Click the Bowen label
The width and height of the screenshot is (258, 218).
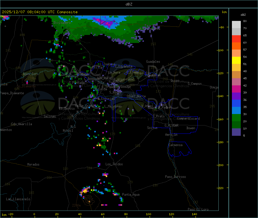click(191, 128)
